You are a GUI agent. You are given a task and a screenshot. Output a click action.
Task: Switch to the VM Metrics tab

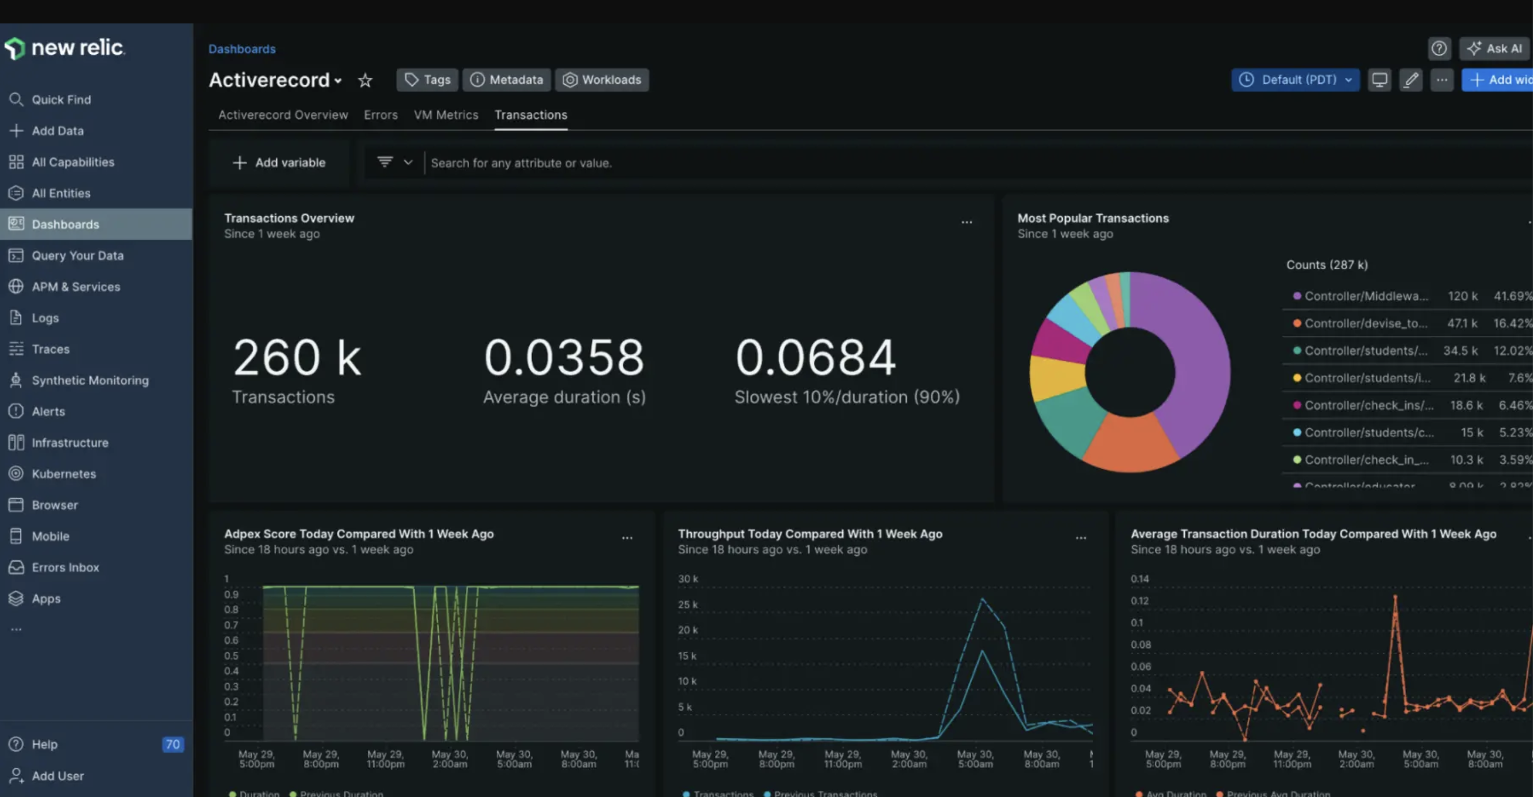coord(446,115)
